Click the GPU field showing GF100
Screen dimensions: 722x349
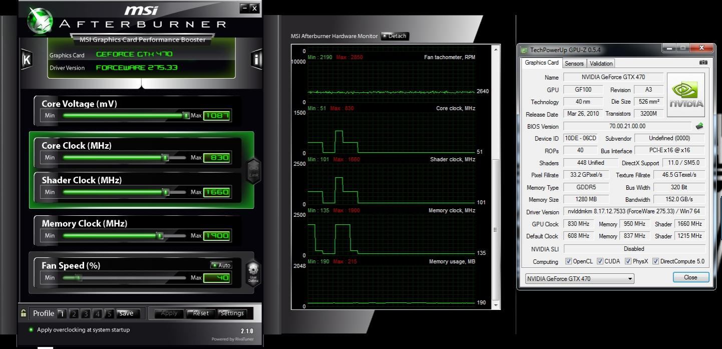click(x=583, y=90)
